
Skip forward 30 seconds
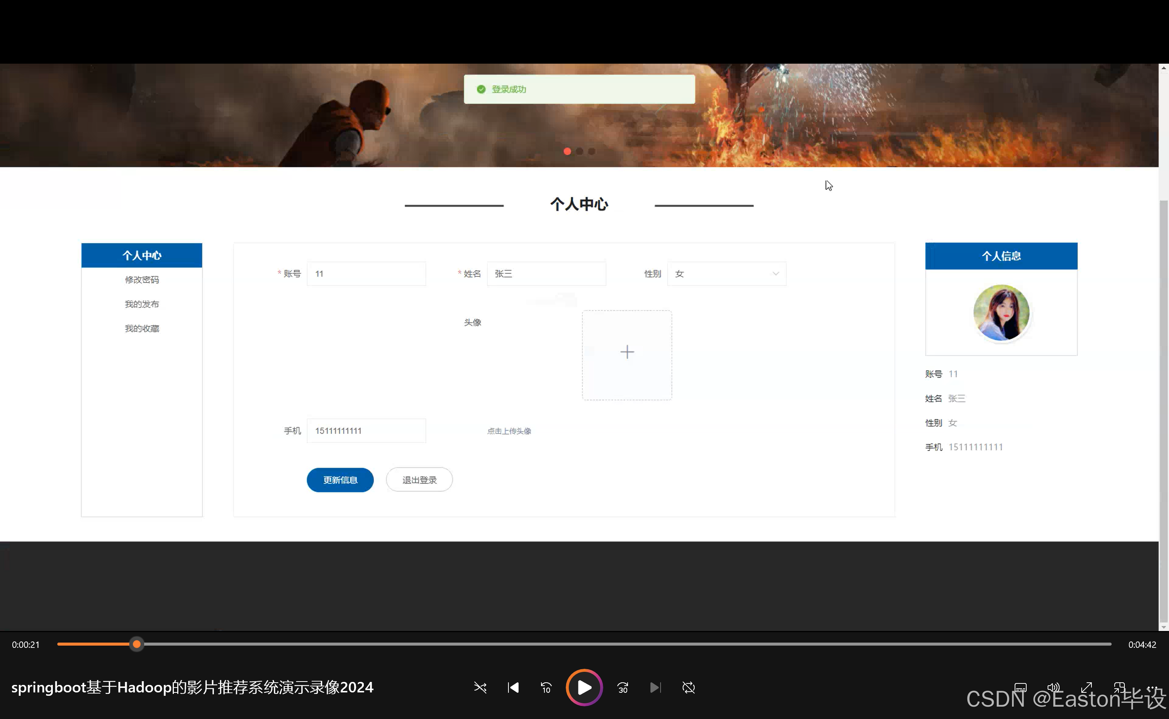623,688
